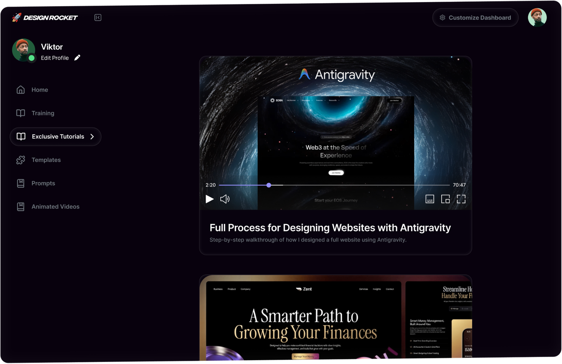Click the Training book icon

coord(21,113)
